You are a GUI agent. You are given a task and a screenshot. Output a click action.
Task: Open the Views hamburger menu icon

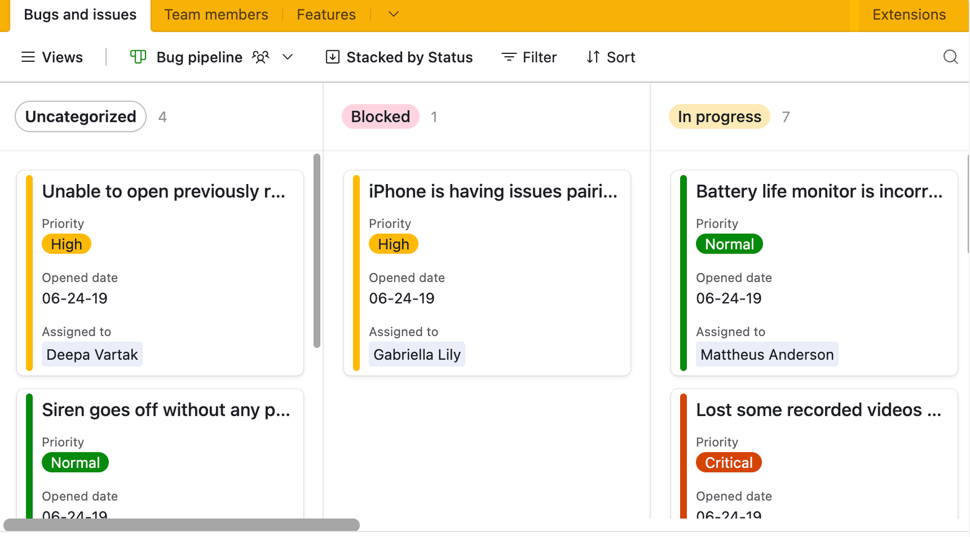[x=28, y=57]
